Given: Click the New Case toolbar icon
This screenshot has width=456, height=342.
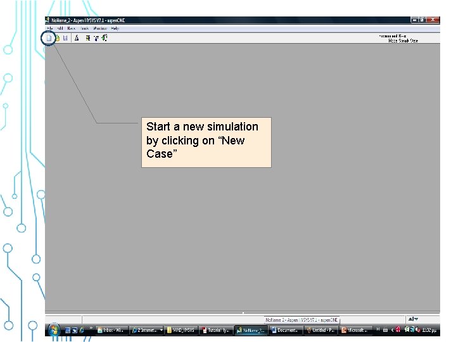Looking at the screenshot, I should pyautogui.click(x=49, y=38).
